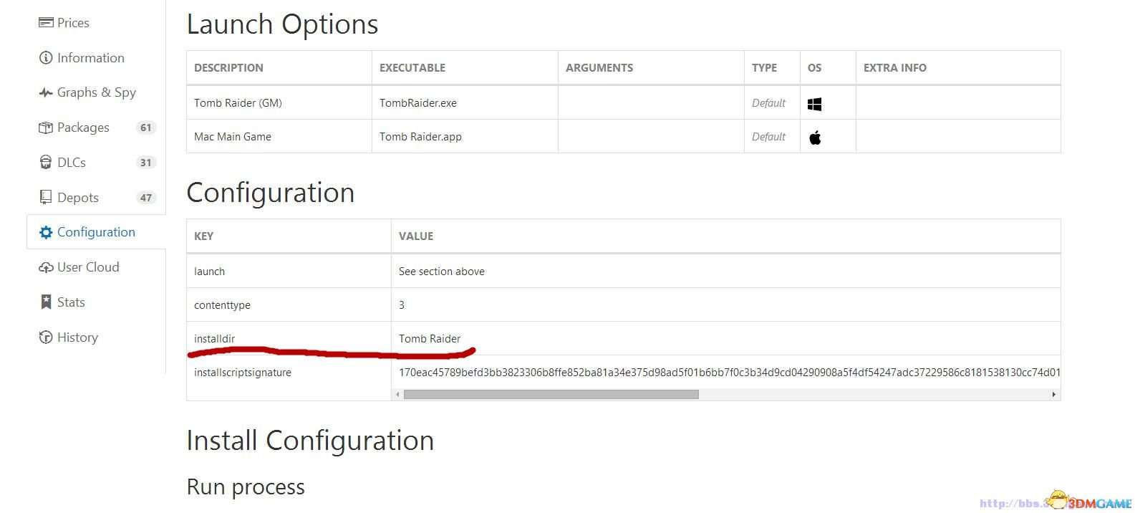Open the DLCs tab

tap(96, 163)
